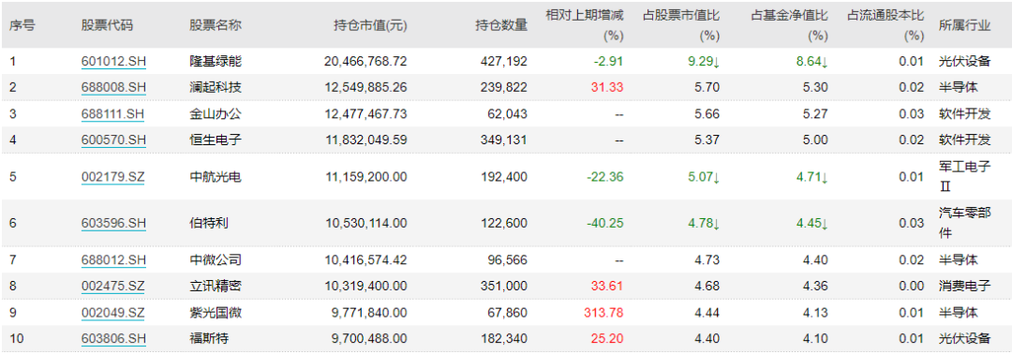Select stock name 立讯精密
The image size is (1012, 354).
tap(215, 286)
